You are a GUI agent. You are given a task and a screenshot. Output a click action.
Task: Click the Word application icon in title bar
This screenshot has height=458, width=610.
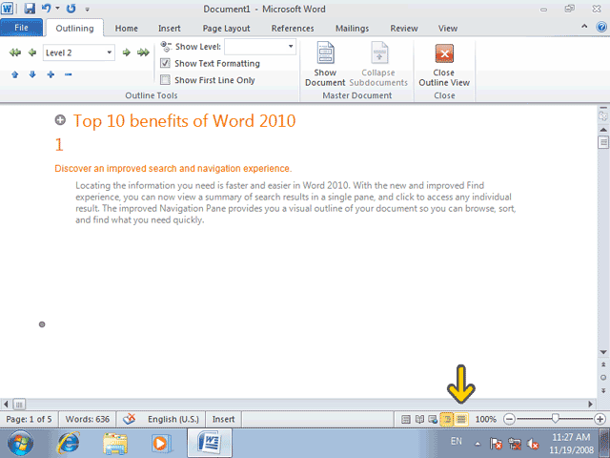(x=7, y=9)
